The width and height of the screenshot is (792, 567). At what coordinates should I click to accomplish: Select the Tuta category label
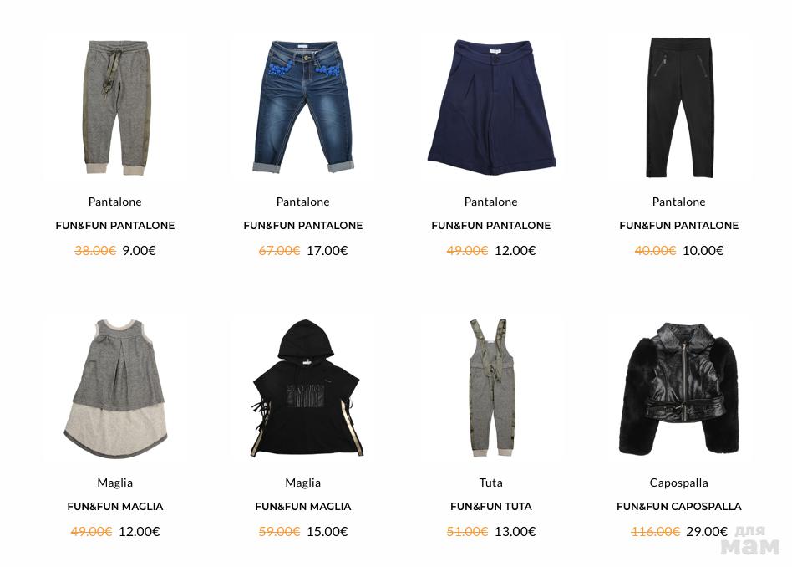pos(491,483)
